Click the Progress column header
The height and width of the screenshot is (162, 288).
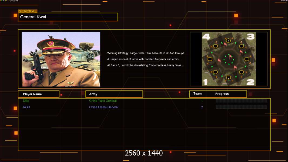click(x=222, y=94)
